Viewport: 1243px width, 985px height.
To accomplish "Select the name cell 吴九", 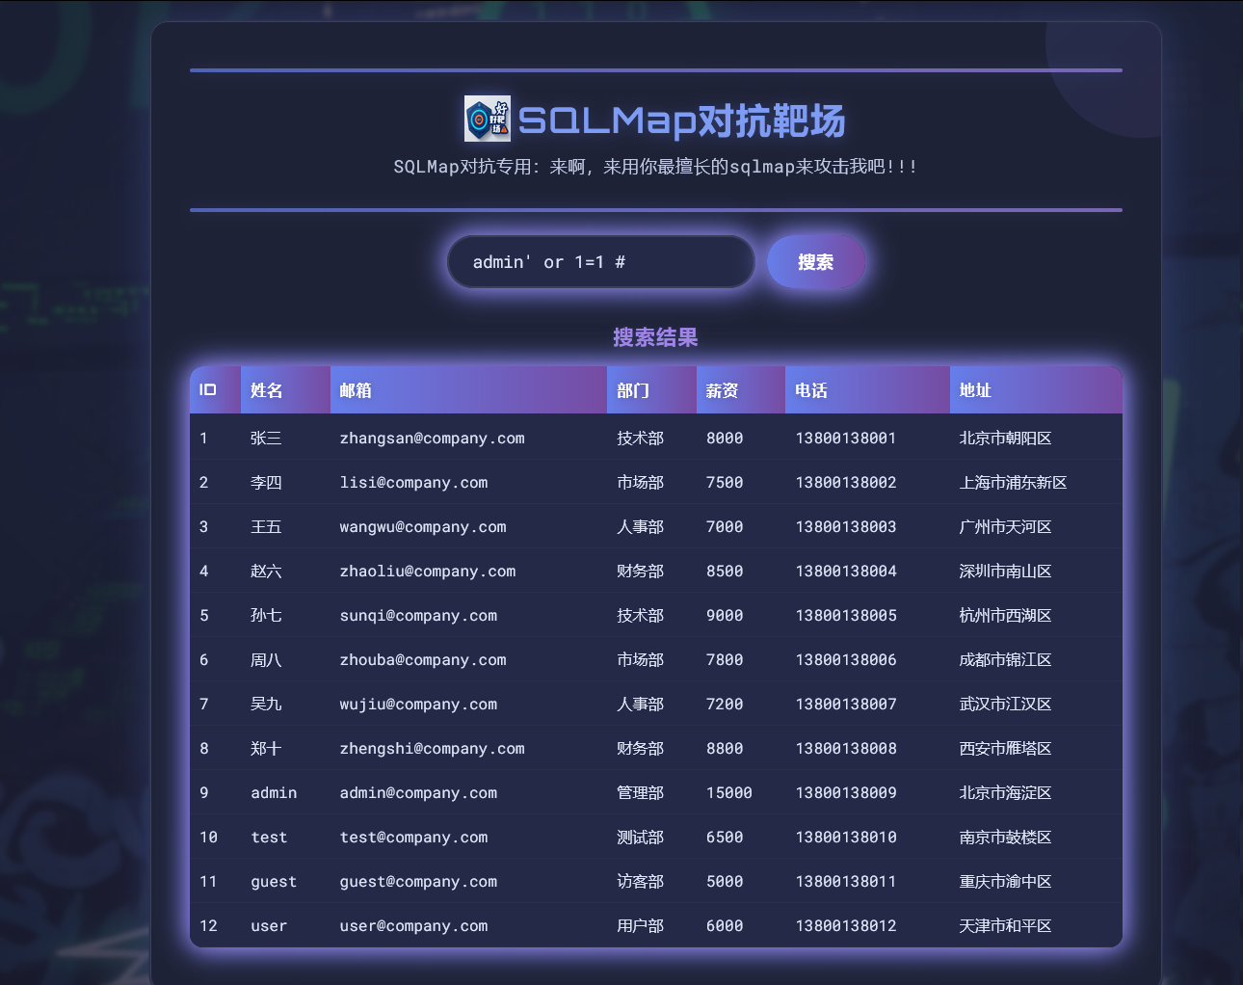I will [x=266, y=705].
